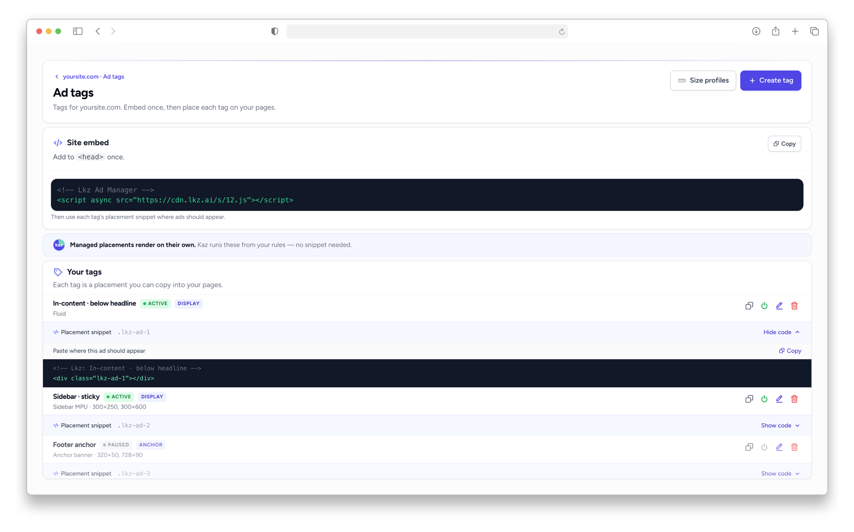854x532 pixels.
Task: Show the tab overview
Action: pos(814,31)
